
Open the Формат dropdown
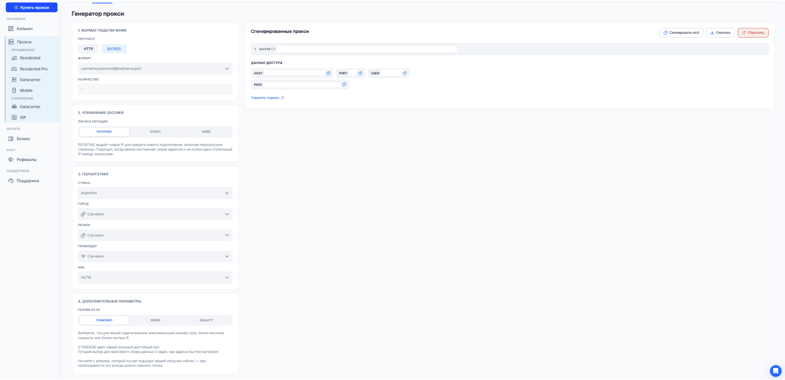tap(155, 69)
